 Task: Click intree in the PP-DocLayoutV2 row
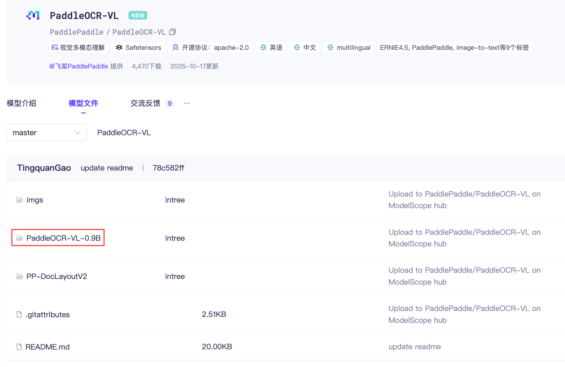click(175, 276)
